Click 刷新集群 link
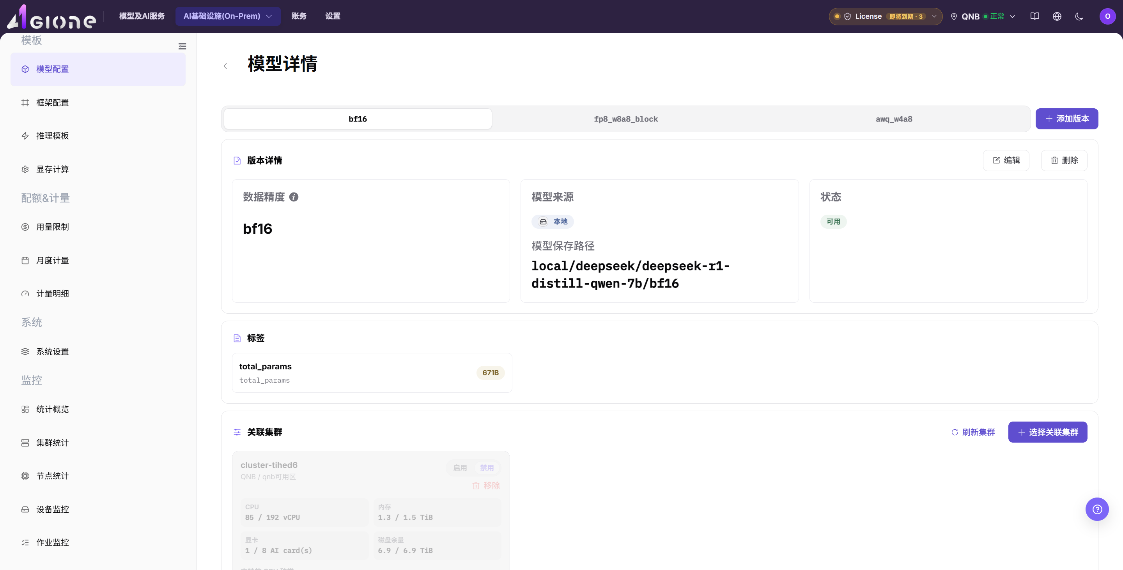This screenshot has width=1123, height=570. pyautogui.click(x=972, y=432)
